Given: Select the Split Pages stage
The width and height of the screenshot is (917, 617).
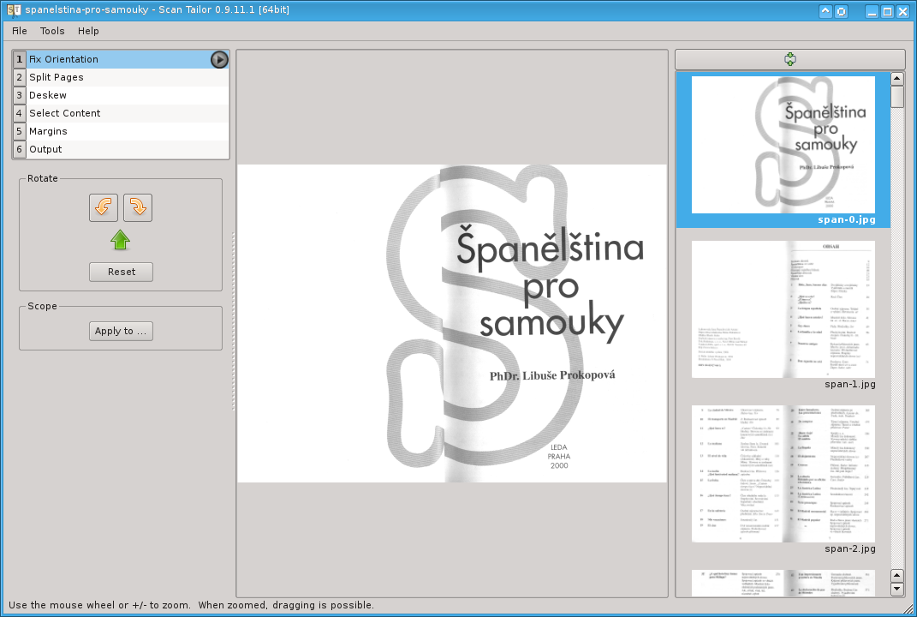Looking at the screenshot, I should 121,77.
